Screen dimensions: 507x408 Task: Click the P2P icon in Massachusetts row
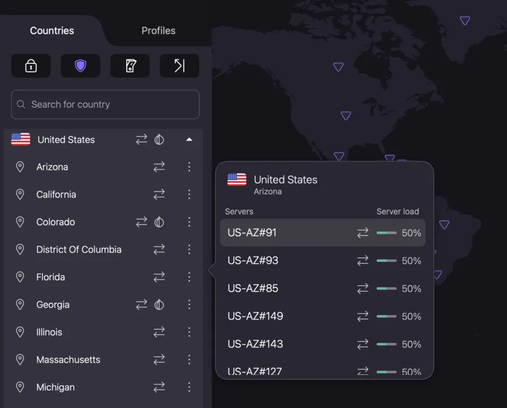(159, 360)
